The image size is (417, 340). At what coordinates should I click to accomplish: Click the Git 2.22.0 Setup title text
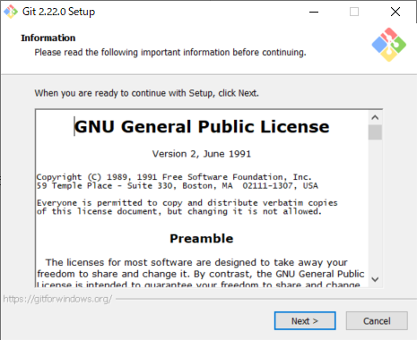(58, 12)
